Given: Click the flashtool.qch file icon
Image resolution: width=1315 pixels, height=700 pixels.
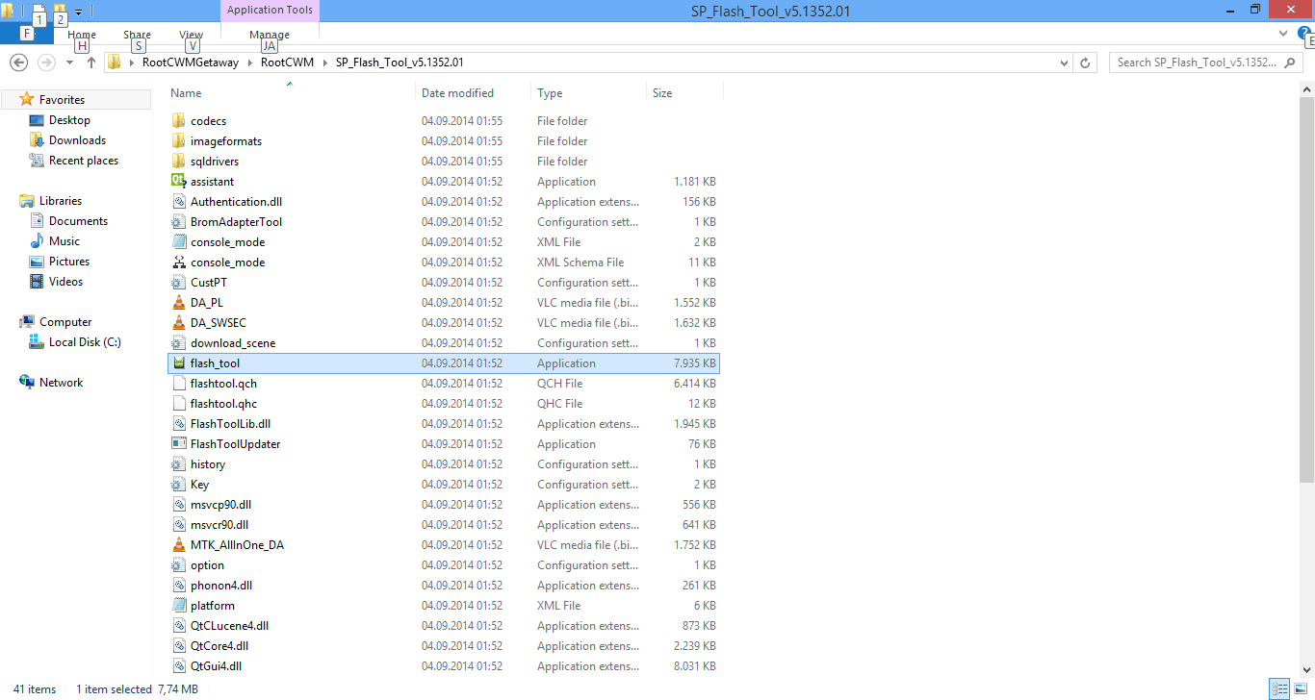Looking at the screenshot, I should (x=178, y=384).
